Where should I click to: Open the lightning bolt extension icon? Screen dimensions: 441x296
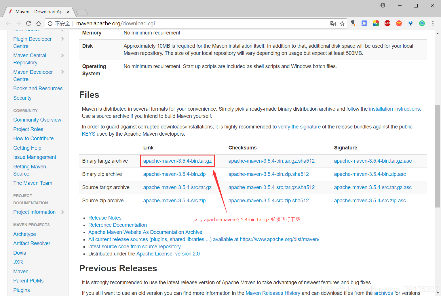tap(376, 23)
